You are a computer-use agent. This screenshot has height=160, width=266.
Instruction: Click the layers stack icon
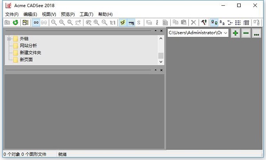(x=149, y=22)
